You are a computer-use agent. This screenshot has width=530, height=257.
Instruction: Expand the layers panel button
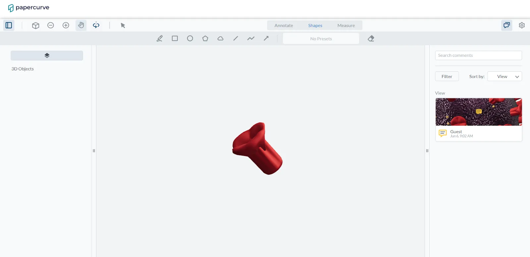[47, 55]
